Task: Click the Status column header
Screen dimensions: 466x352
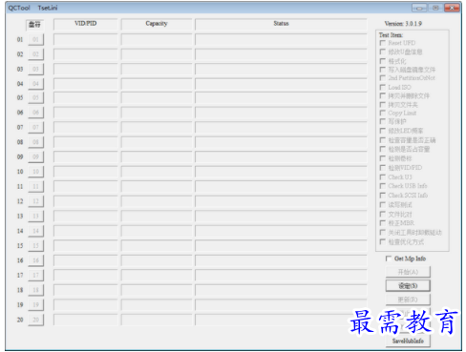Action: point(281,24)
